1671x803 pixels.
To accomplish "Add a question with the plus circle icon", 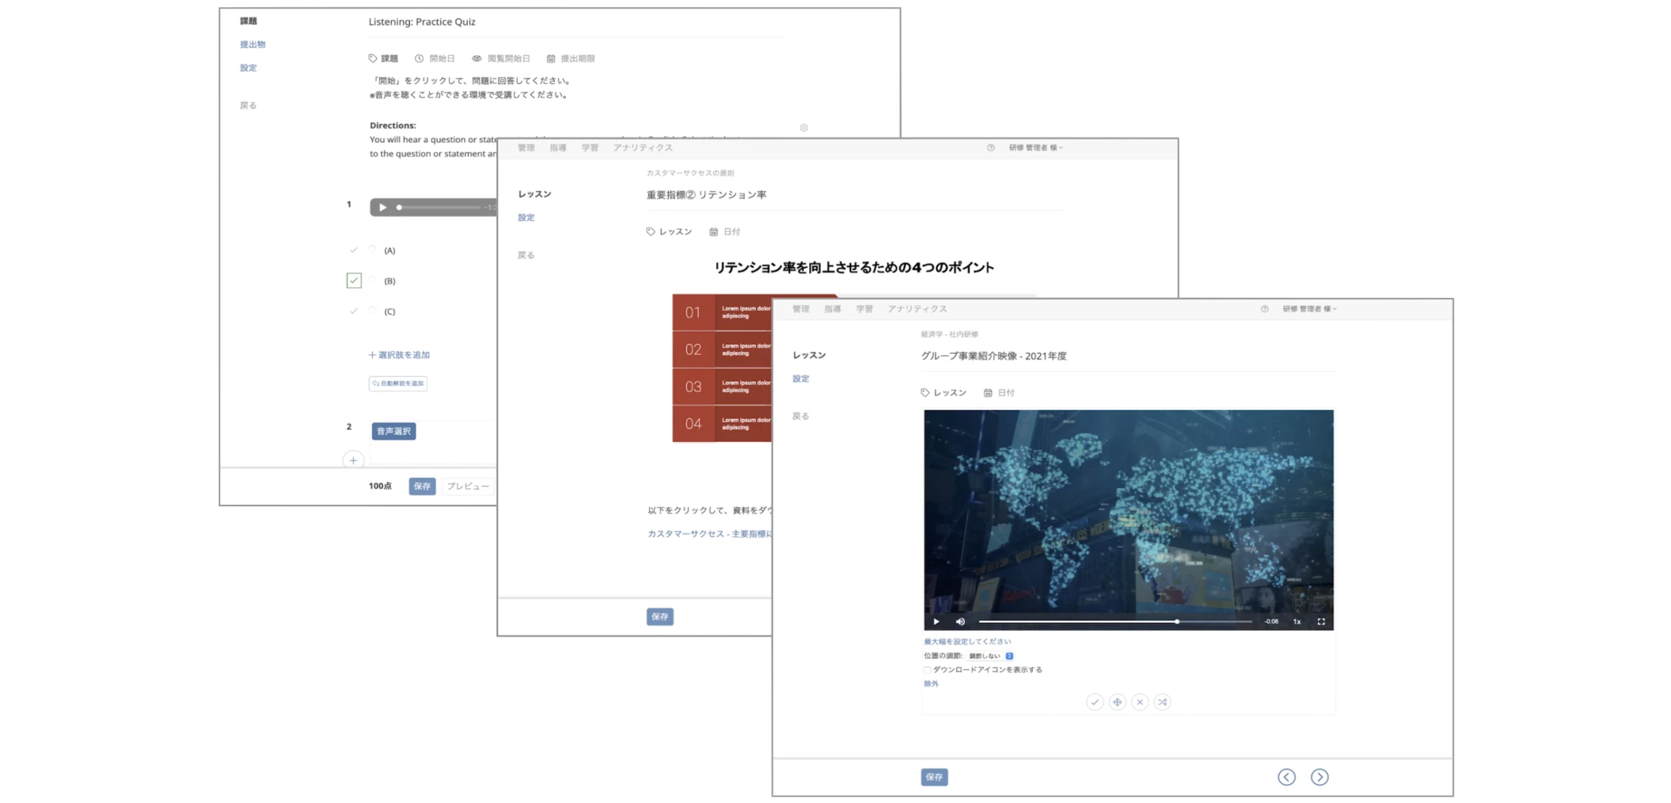I will point(352,460).
